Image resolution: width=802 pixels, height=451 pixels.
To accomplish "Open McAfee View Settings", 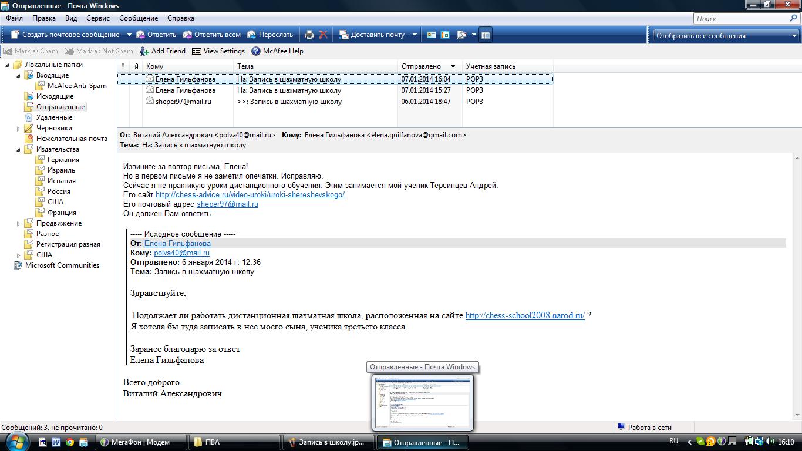I will point(218,51).
